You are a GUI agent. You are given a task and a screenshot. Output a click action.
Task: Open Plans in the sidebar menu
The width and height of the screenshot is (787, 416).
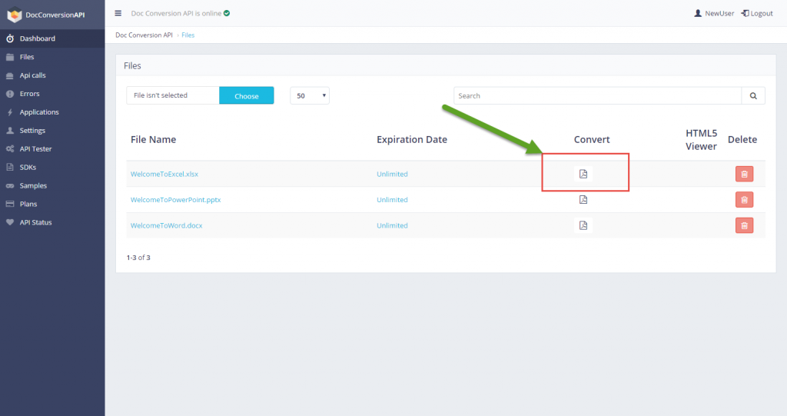pyautogui.click(x=52, y=204)
